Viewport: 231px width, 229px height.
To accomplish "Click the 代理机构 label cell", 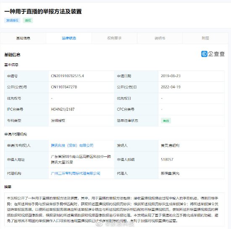I will 26,173.
